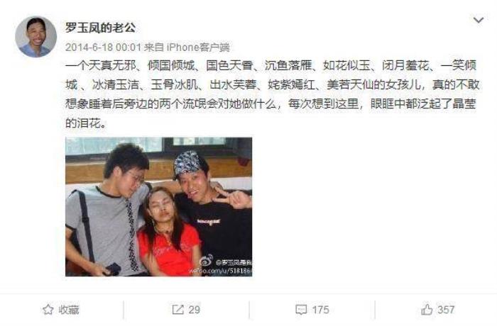Click the @罗玉凤 watermark text in the photo
The height and width of the screenshot is (326, 497).
click(x=234, y=262)
